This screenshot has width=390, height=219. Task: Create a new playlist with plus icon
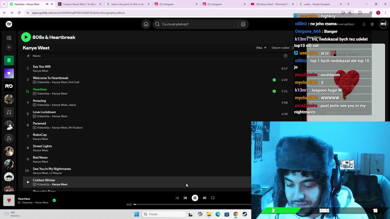(9, 47)
